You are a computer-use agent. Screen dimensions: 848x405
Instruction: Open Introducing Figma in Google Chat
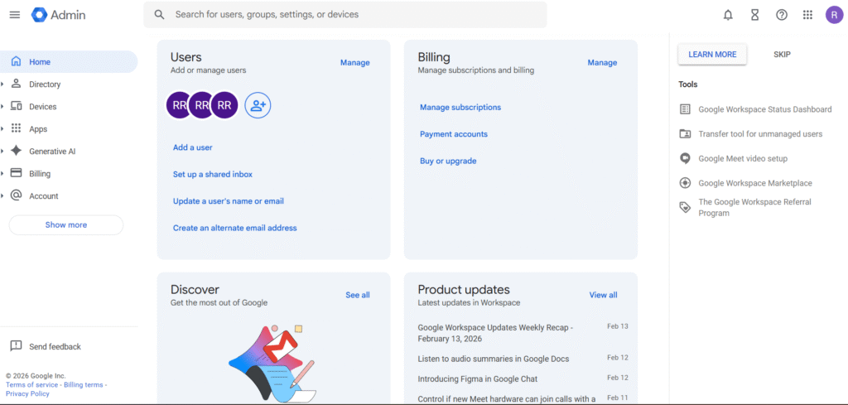tap(478, 379)
